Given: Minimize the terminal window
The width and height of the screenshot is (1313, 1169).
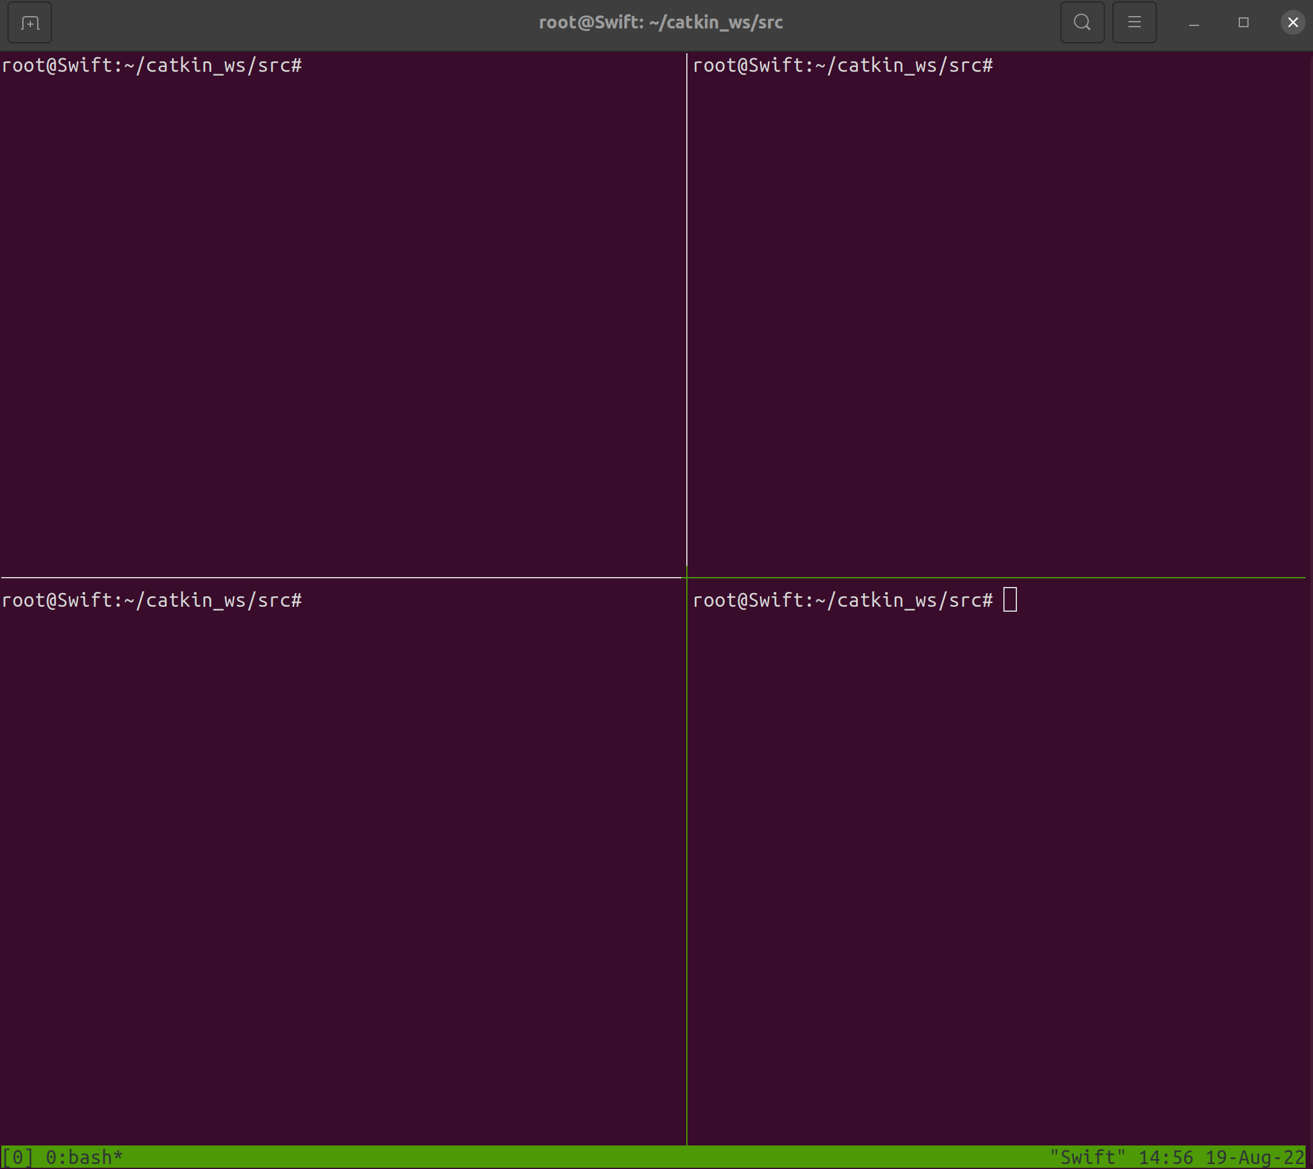Looking at the screenshot, I should tap(1193, 23).
